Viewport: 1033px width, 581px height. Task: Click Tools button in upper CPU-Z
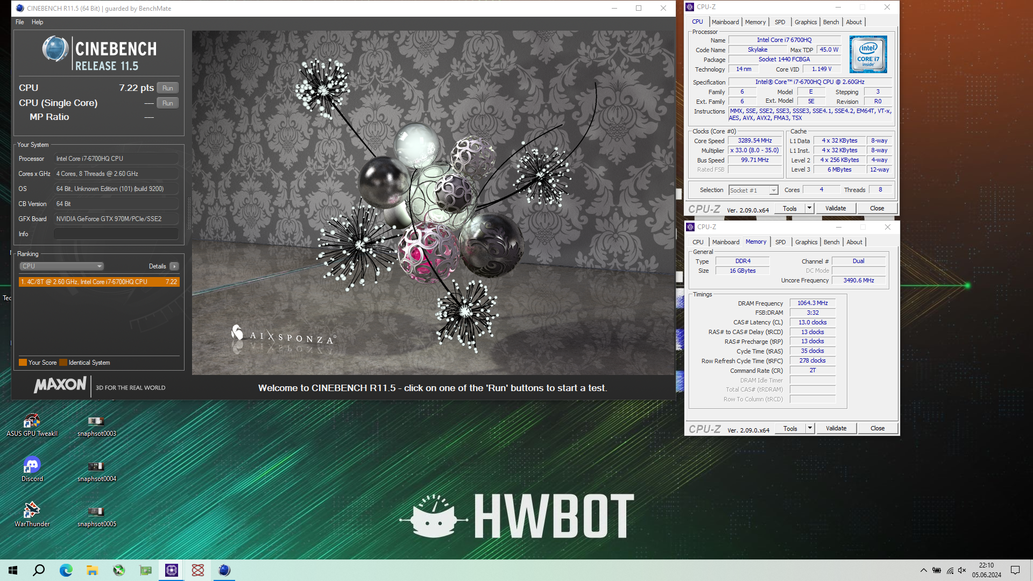[x=790, y=208]
